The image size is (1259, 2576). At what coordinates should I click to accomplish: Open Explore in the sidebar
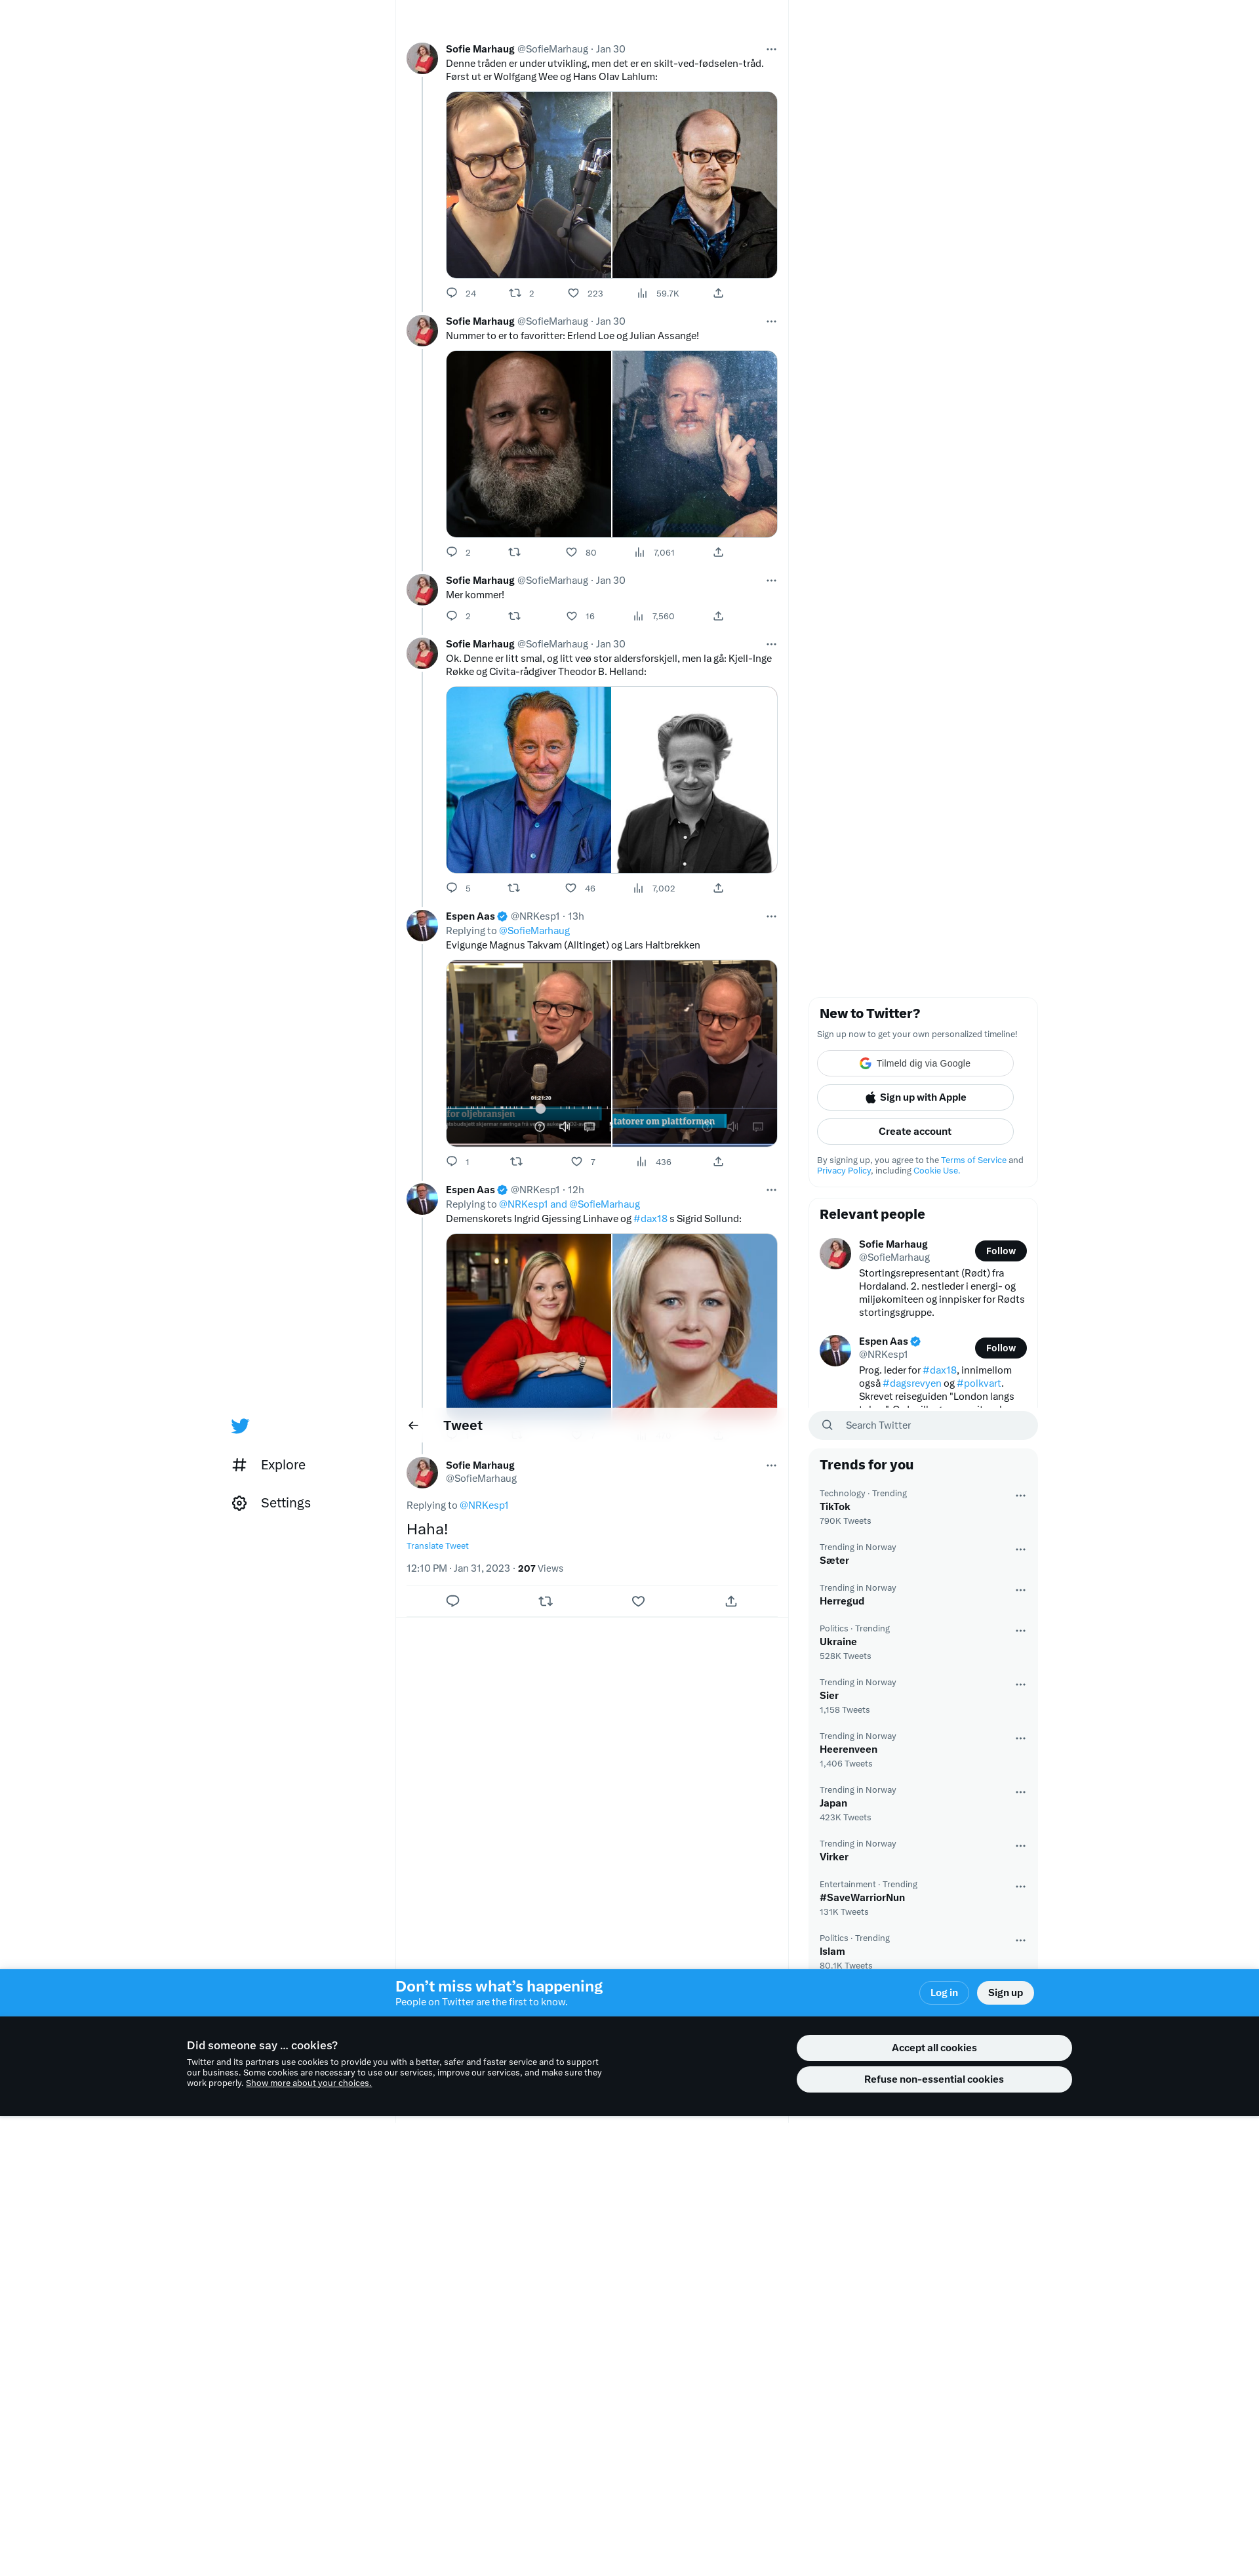tap(269, 1465)
